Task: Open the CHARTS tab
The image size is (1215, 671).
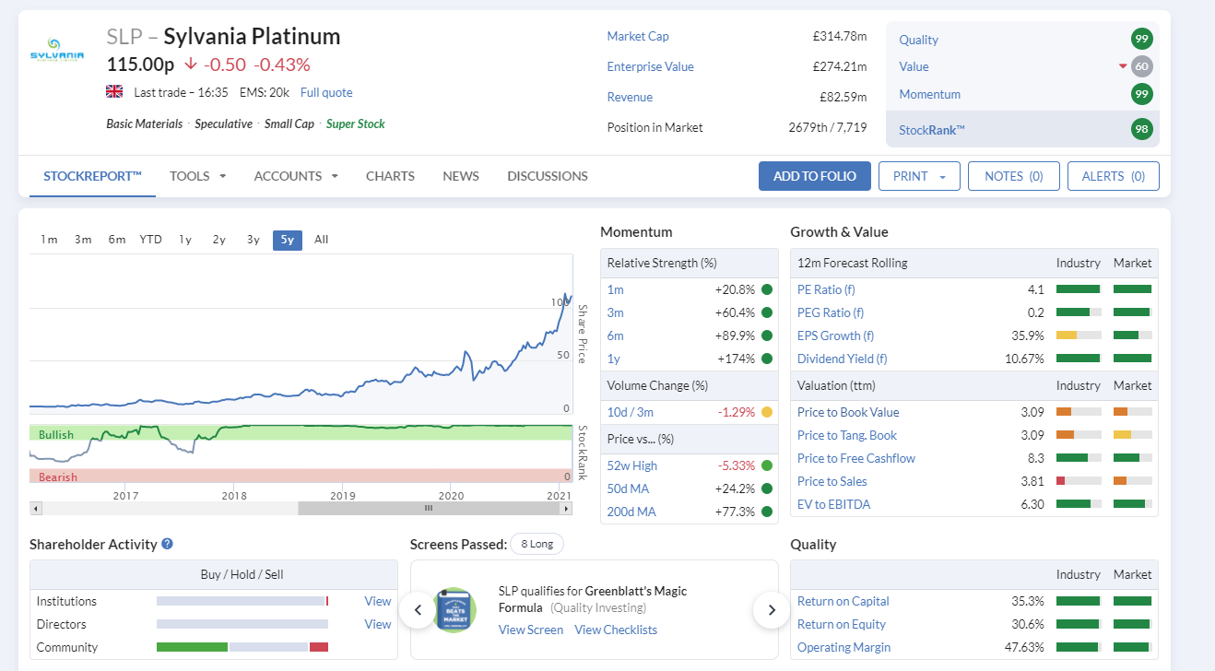Action: click(390, 176)
